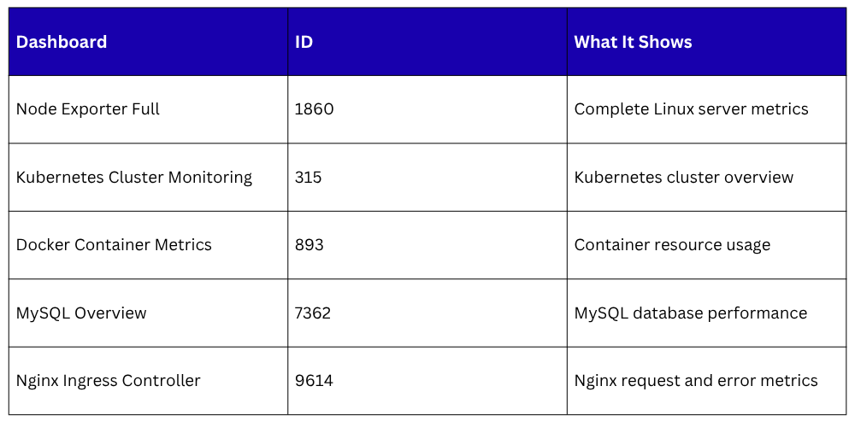Click the Dashboard column header
855x427 pixels.
pos(62,42)
